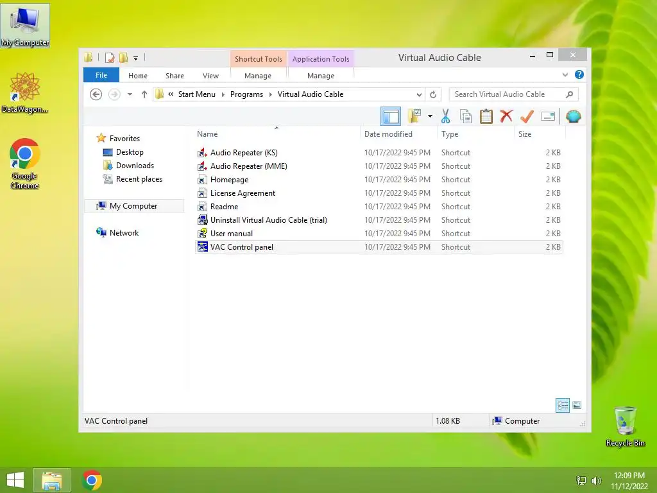Toggle the navigation pane layout button
The image size is (657, 493).
(x=391, y=117)
